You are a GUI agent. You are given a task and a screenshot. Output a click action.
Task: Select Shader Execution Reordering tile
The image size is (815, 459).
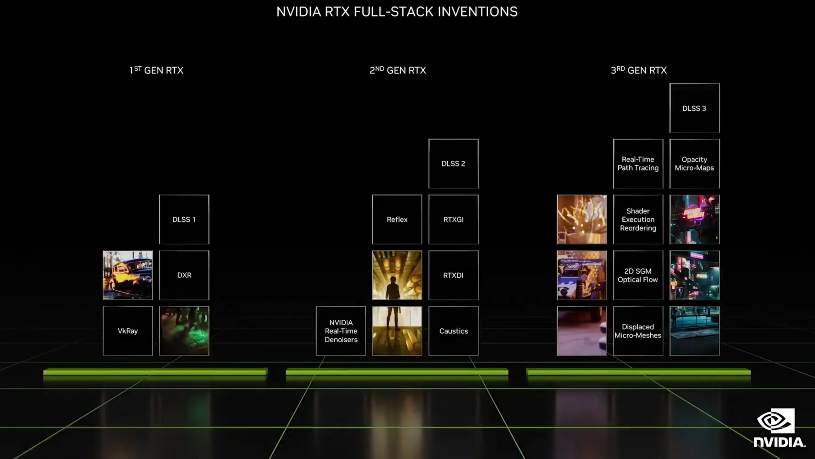tap(638, 219)
